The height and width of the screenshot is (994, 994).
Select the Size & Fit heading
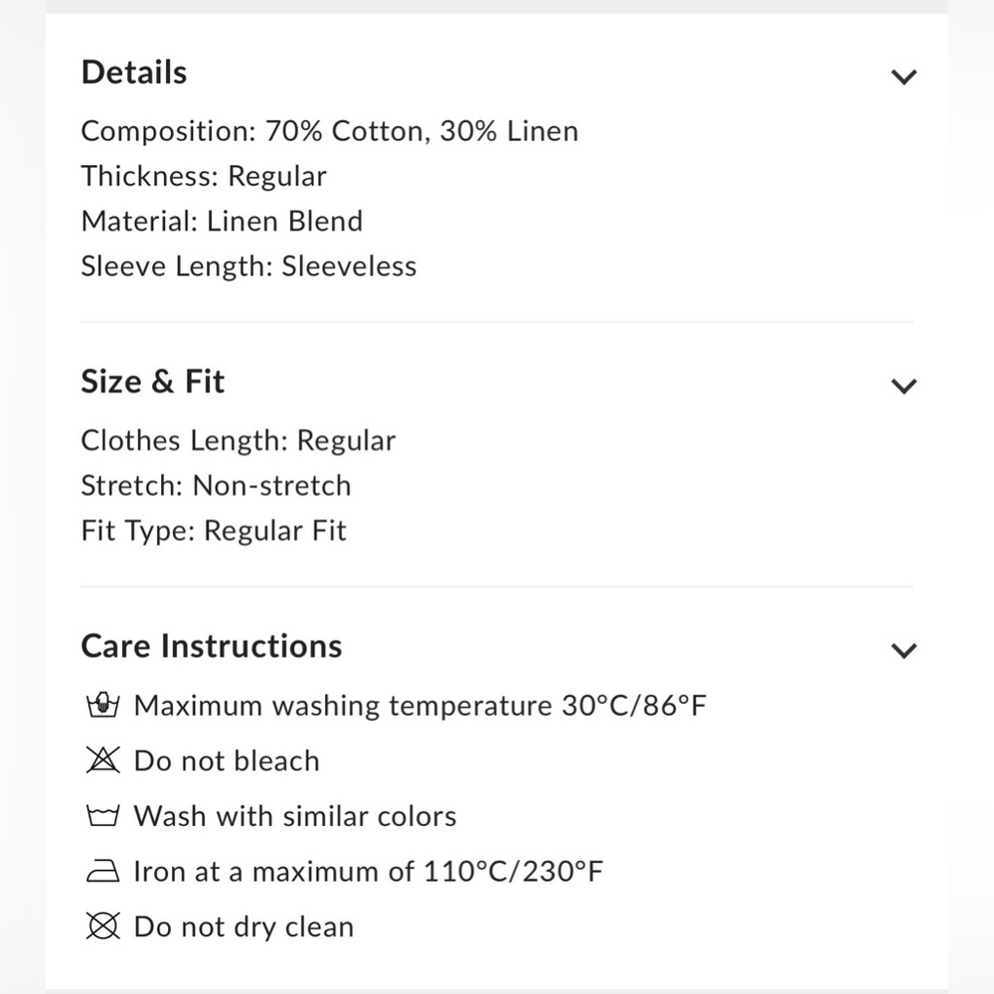click(153, 381)
